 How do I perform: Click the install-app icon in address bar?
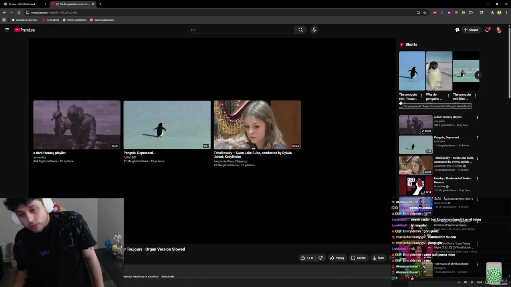click(418, 12)
